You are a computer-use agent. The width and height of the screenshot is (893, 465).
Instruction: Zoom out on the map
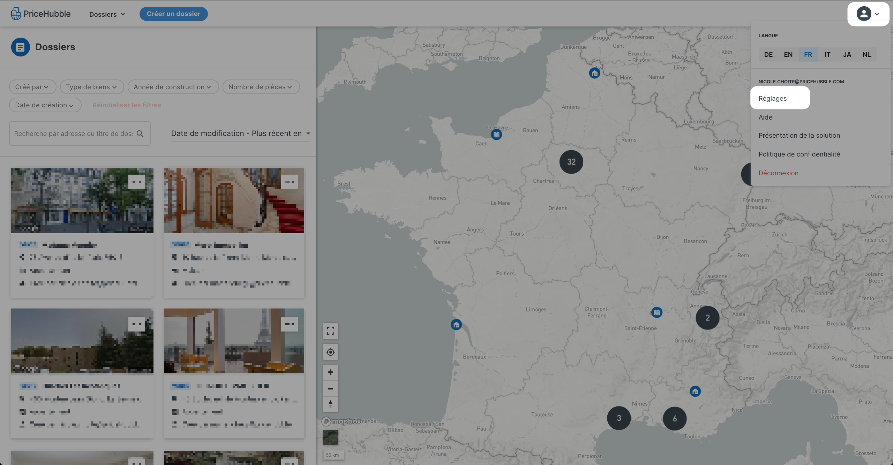[331, 388]
